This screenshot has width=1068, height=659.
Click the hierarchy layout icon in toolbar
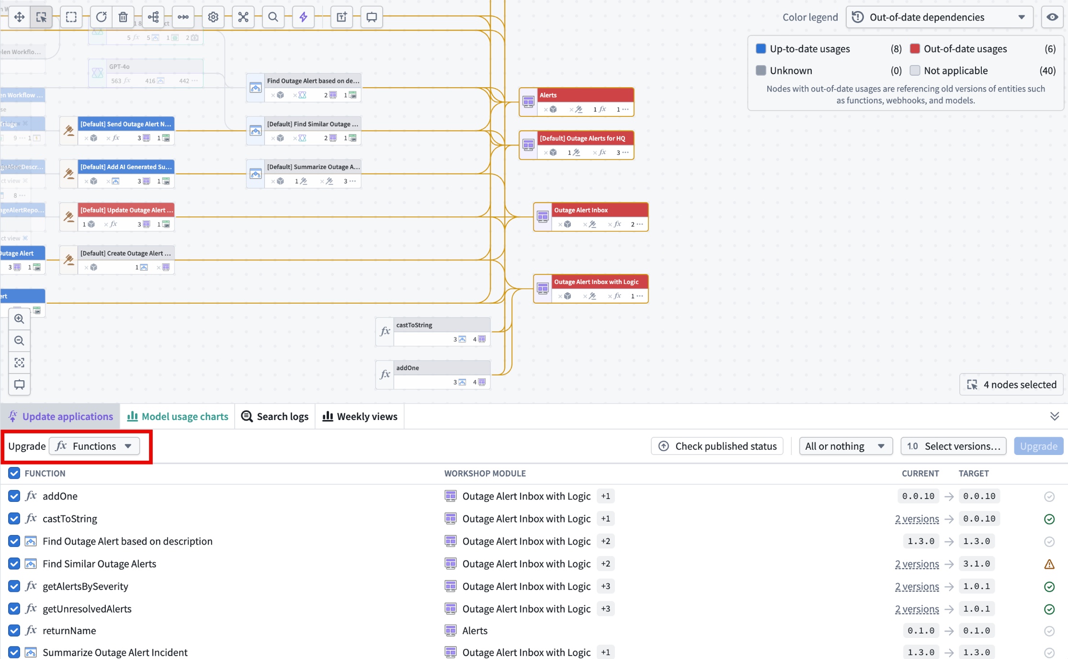(x=153, y=17)
